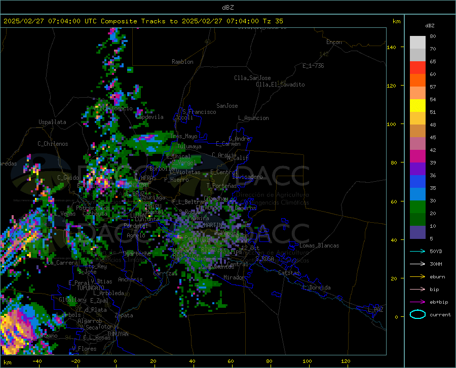
Task: Click the 'L_Asuncion' map label
Action: coord(253,118)
